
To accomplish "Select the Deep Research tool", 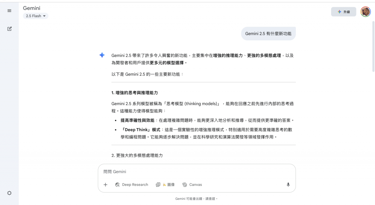I will pos(131,185).
